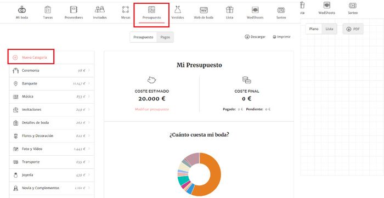Click the 0 € Coste Final value

(247, 99)
